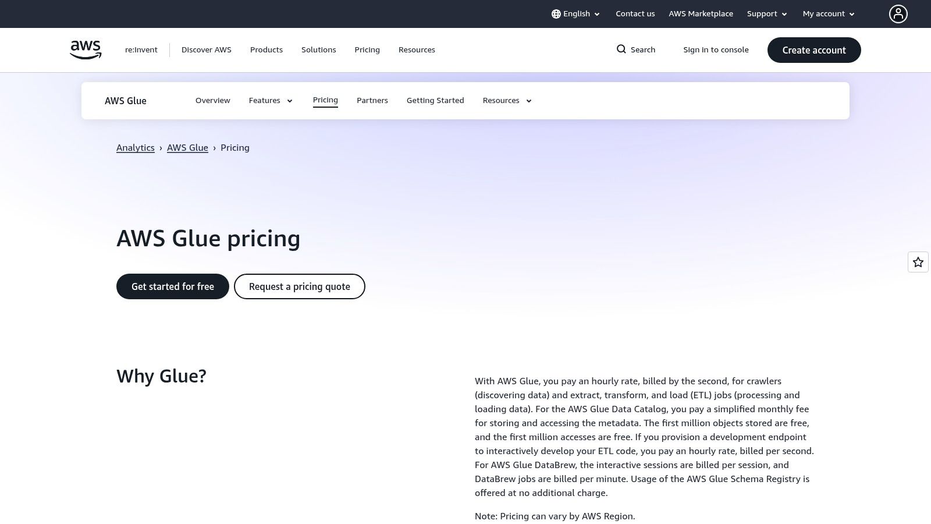
Task: Click Get started for free
Action: pos(173,286)
